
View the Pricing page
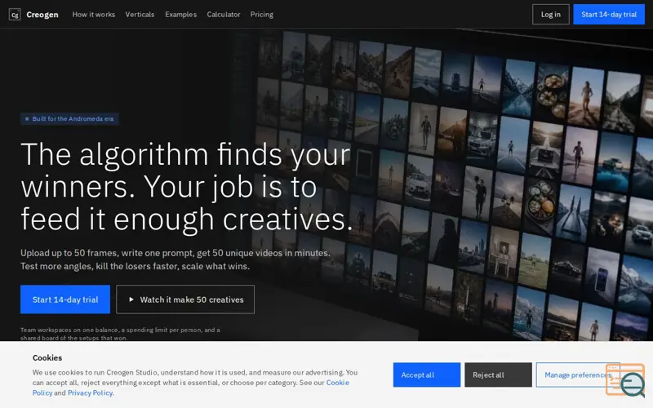point(262,15)
